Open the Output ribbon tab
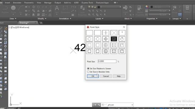The width and height of the screenshot is (195, 109). (58, 3)
